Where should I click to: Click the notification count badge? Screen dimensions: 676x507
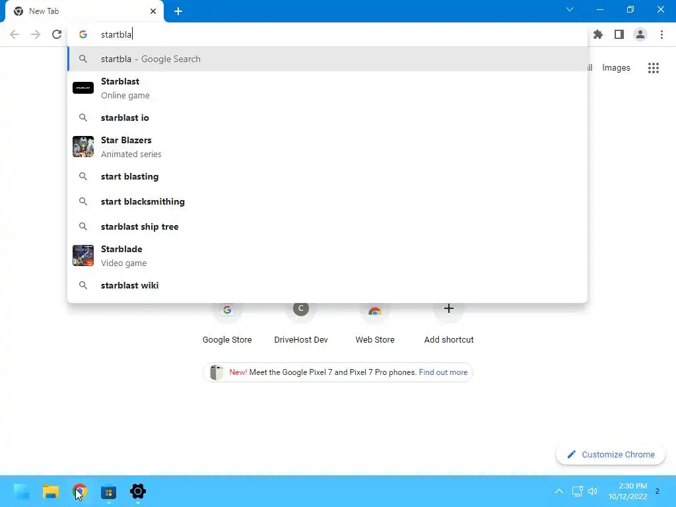point(658,491)
